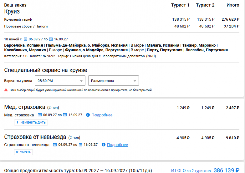Click Портовые сборы total 97 204 ₽
The width and height of the screenshot is (245, 173).
coord(232,26)
